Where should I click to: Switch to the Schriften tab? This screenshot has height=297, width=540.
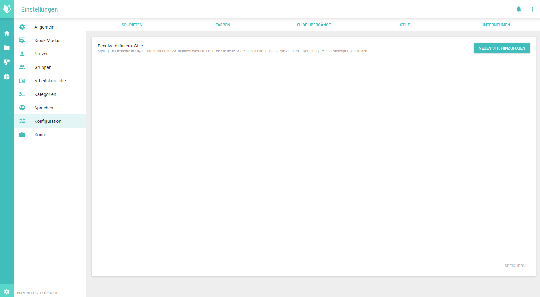pos(132,25)
